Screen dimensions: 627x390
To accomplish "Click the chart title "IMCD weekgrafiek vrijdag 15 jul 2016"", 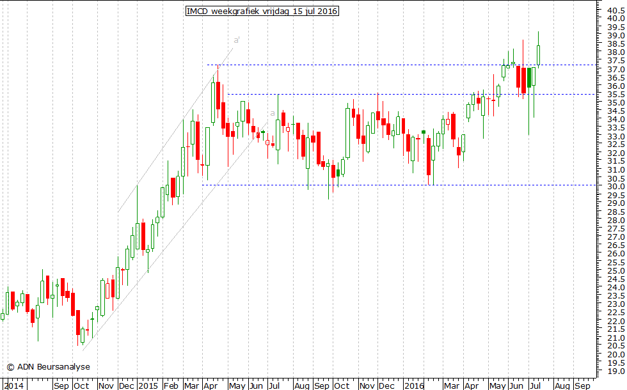I will coord(262,12).
